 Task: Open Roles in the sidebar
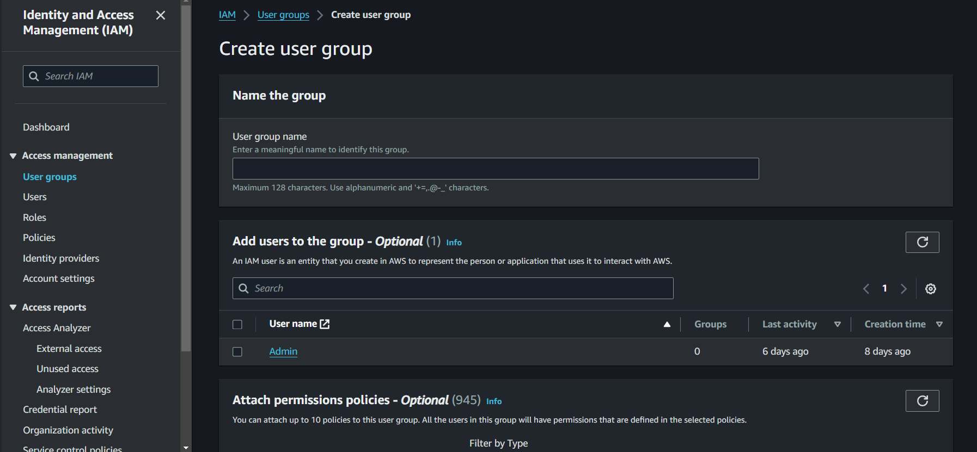34,218
